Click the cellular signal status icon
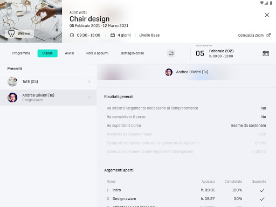 pyautogui.click(x=266, y=3)
